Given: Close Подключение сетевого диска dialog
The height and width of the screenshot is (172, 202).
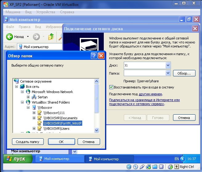Looking at the screenshot, I should [x=195, y=28].
